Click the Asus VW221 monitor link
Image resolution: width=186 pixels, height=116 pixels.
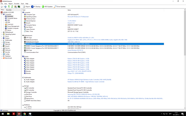79,71
